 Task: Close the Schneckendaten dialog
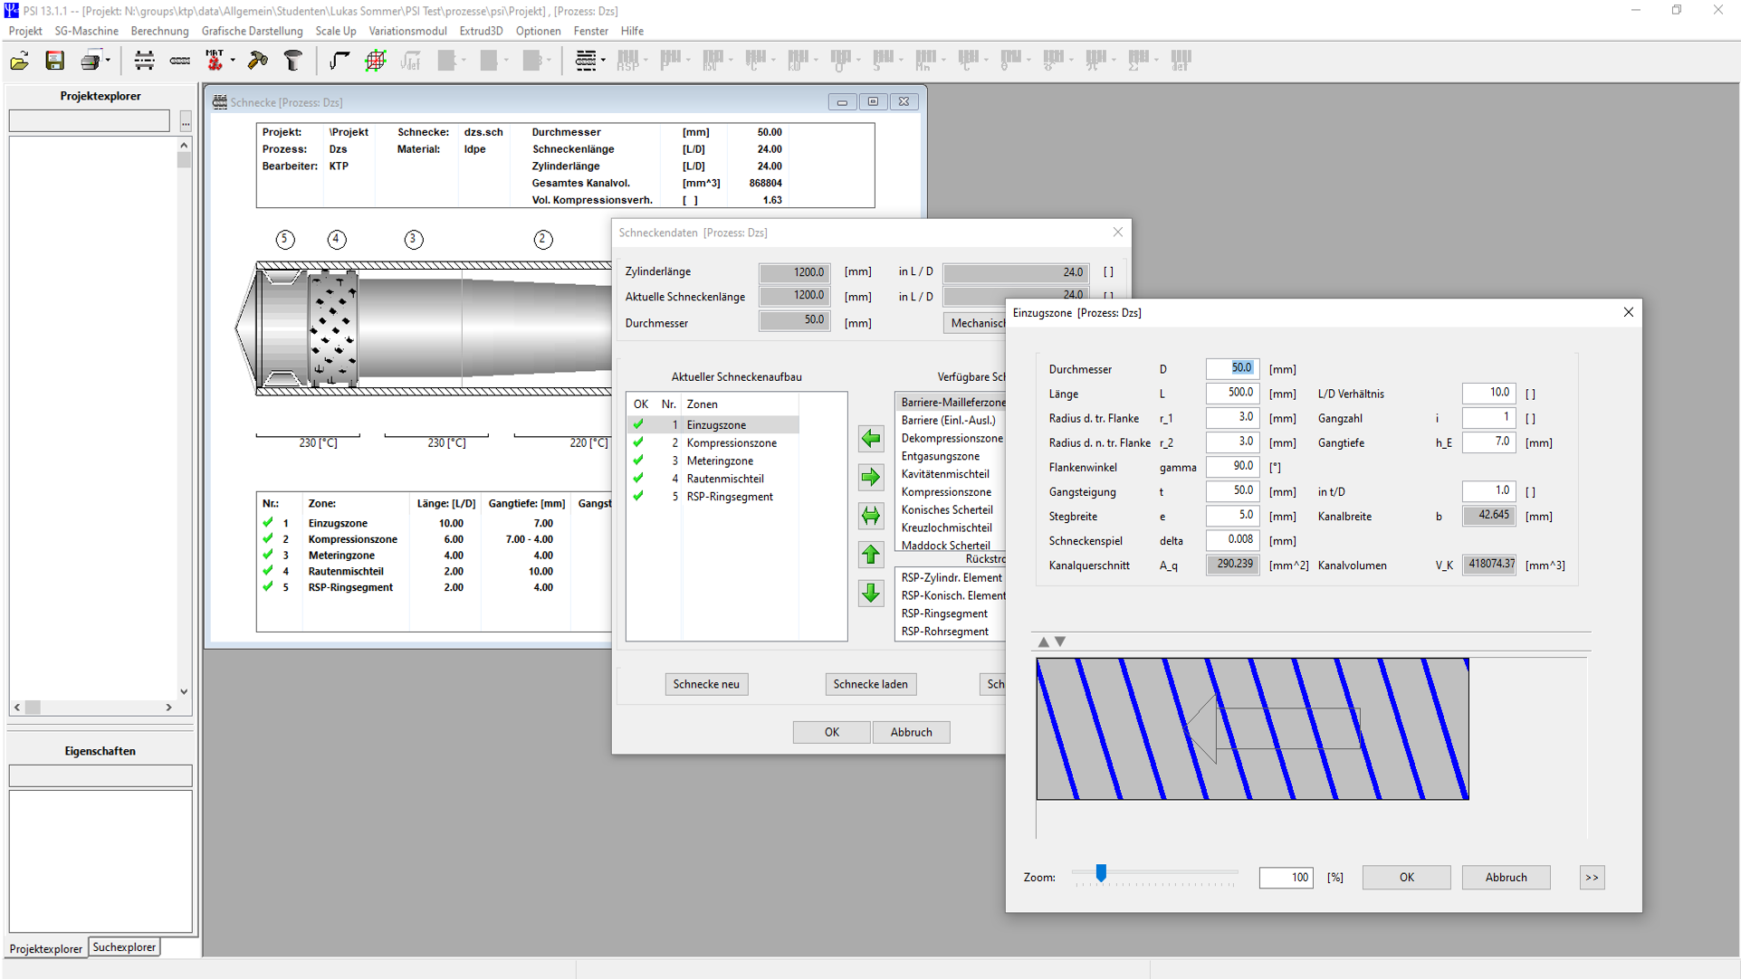[1117, 233]
